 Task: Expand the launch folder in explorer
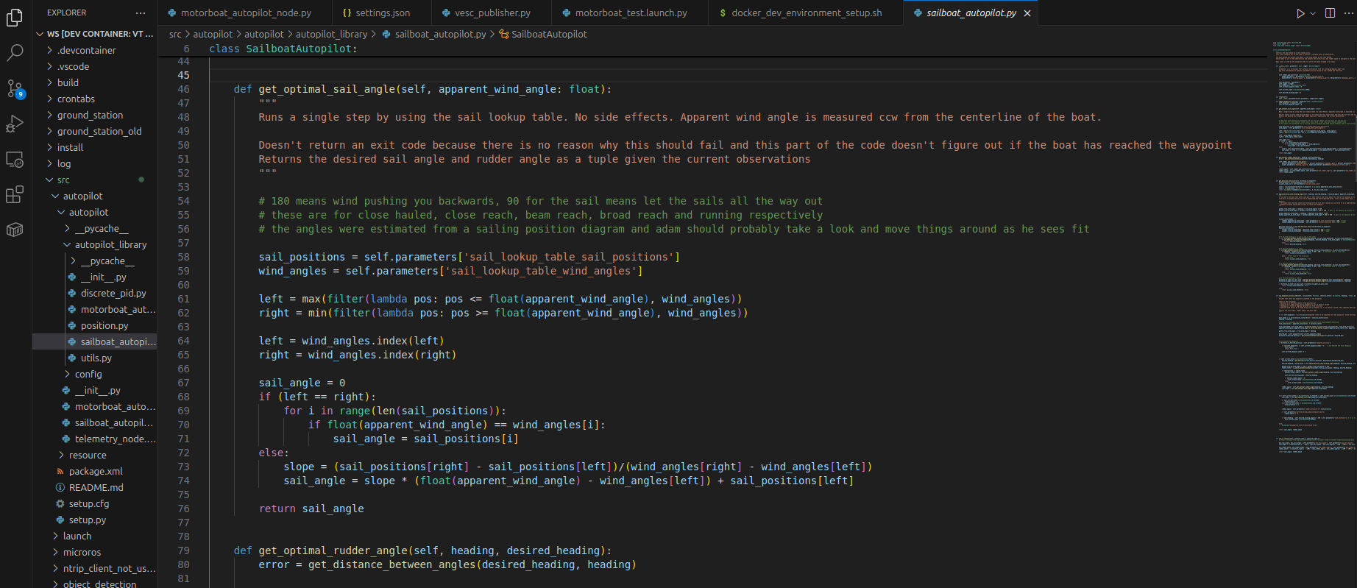tap(77, 536)
